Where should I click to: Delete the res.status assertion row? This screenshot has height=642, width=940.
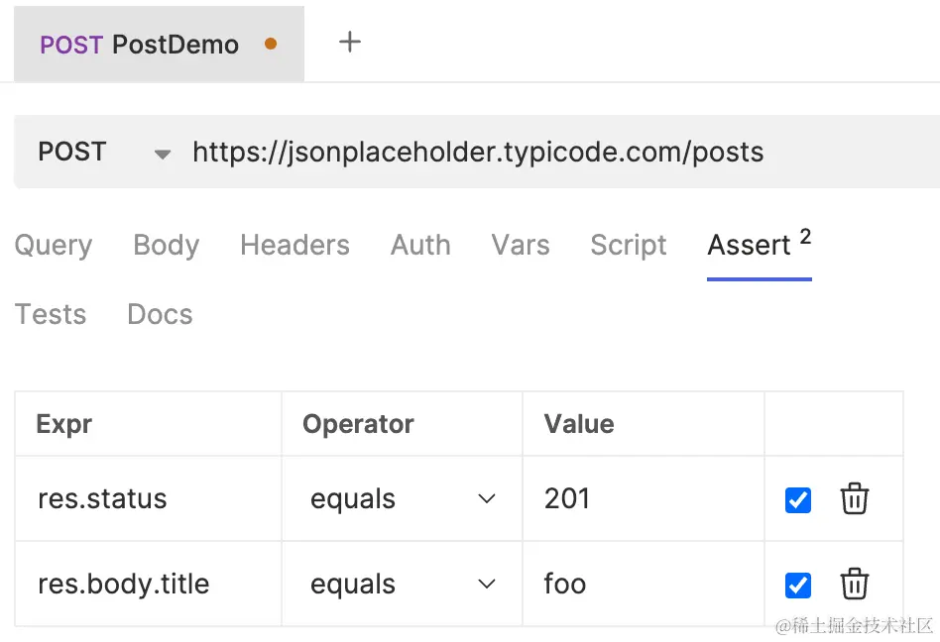(x=854, y=499)
